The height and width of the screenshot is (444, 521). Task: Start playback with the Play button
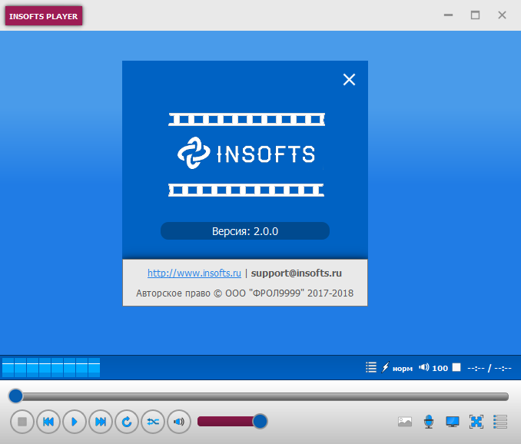coord(75,422)
